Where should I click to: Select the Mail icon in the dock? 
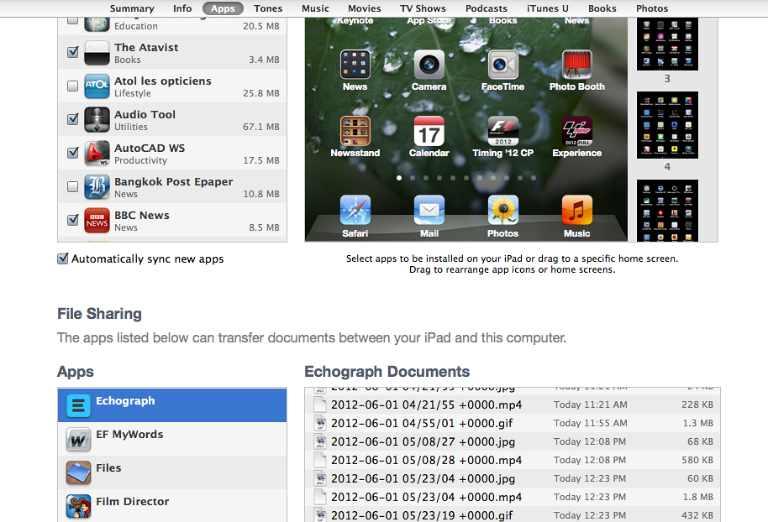coord(429,210)
